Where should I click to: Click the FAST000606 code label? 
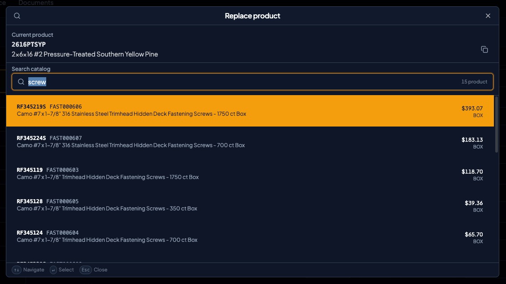66,106
